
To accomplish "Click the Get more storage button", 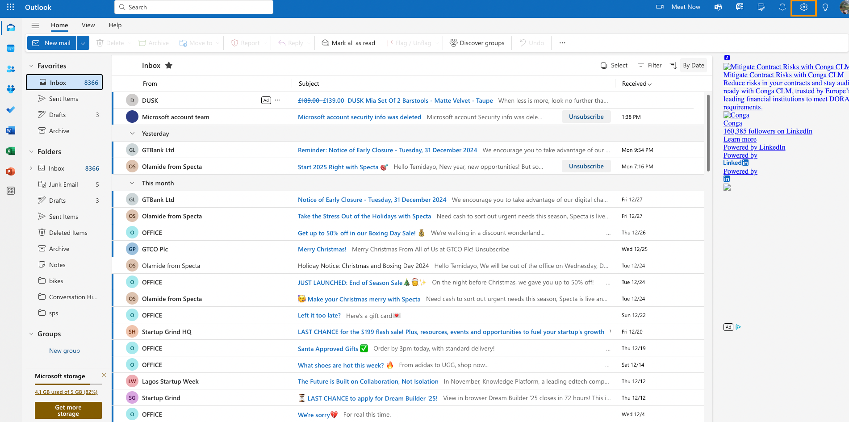I will [68, 410].
